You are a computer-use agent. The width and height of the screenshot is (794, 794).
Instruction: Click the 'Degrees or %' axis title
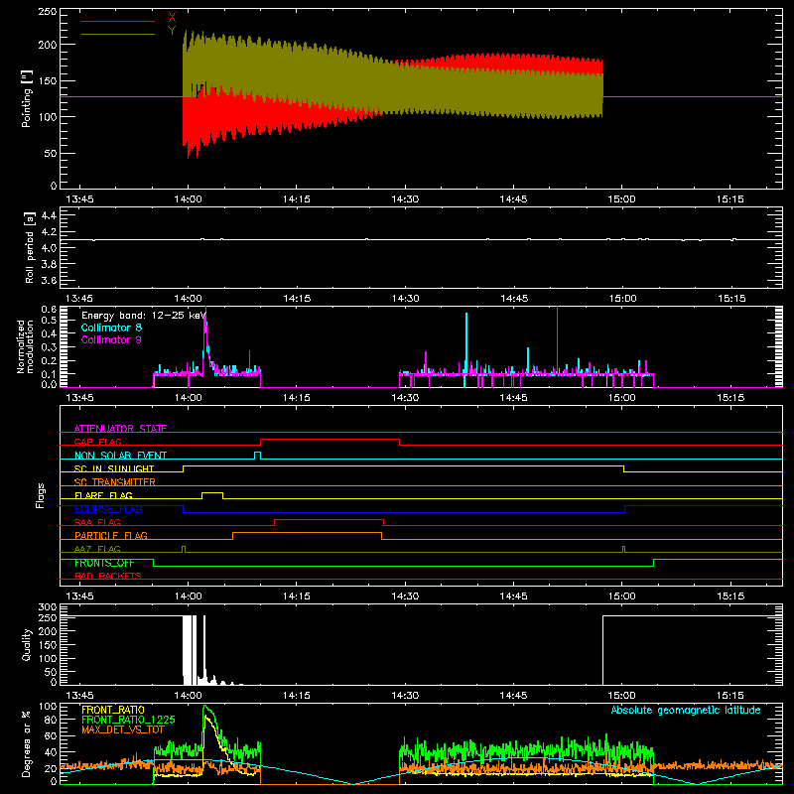pos(27,743)
